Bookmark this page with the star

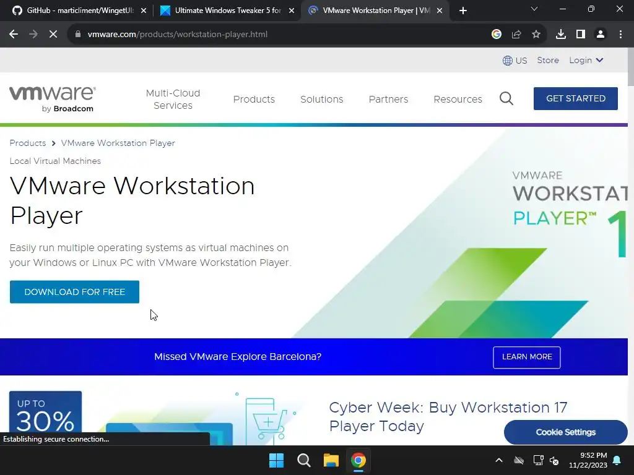pyautogui.click(x=536, y=35)
